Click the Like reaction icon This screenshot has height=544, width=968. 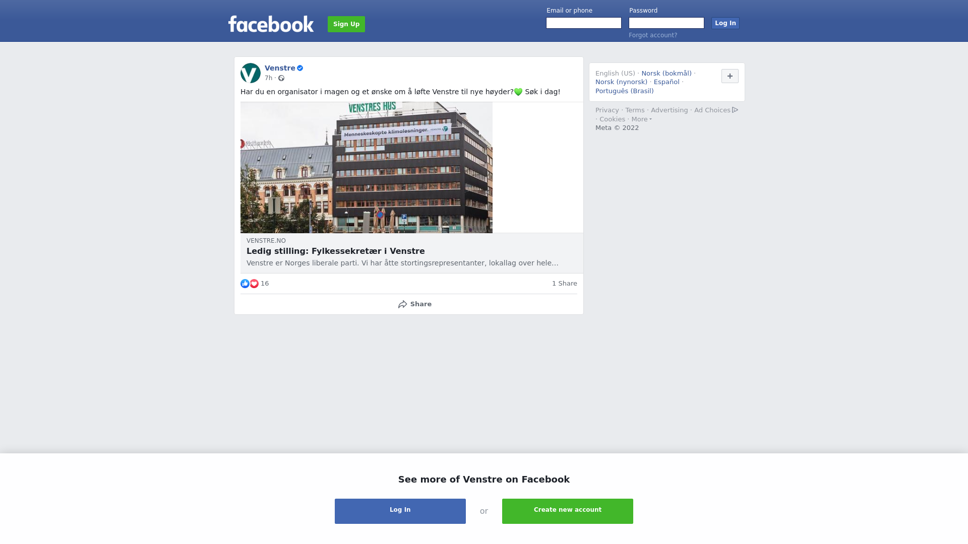pyautogui.click(x=245, y=284)
